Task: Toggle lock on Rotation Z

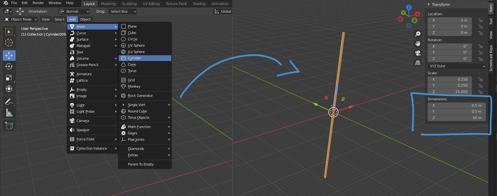Action: coord(480,59)
